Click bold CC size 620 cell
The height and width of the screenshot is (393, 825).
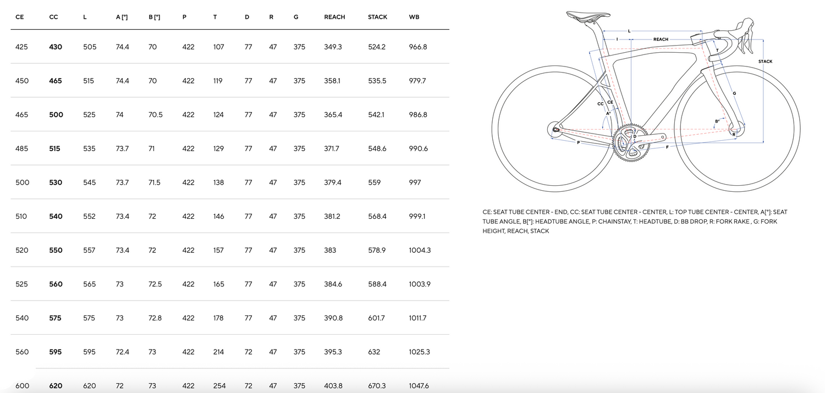56,386
